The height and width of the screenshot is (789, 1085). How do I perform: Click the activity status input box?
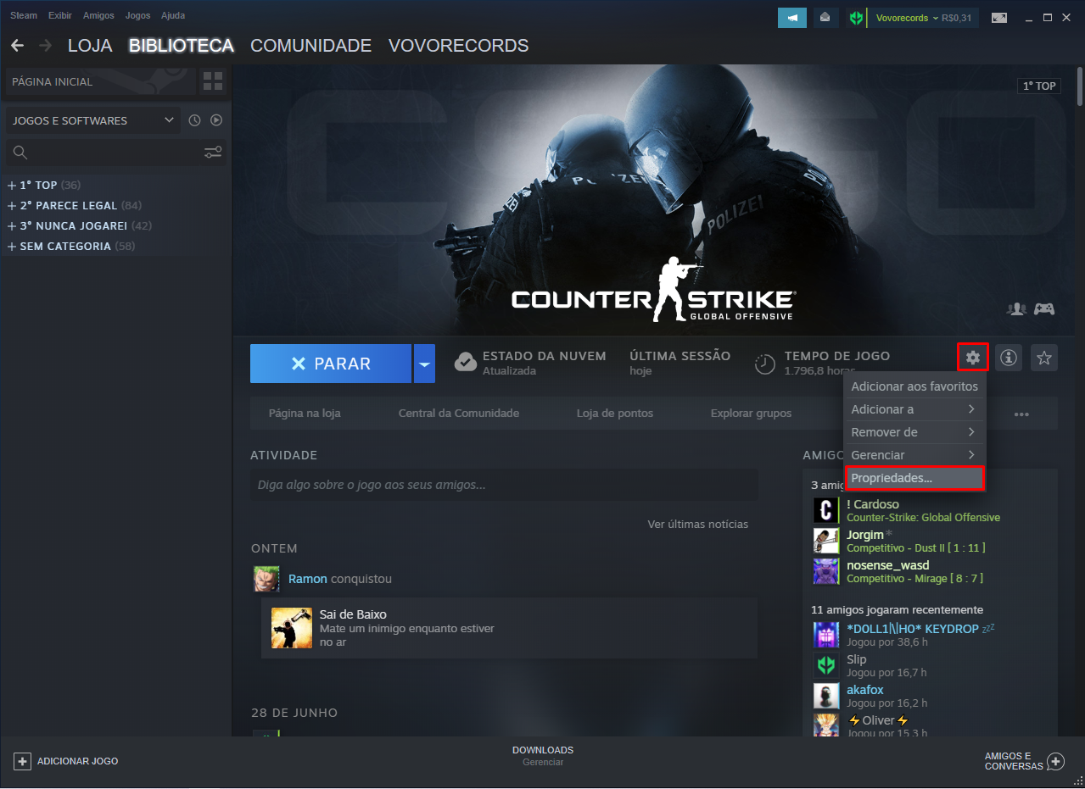point(504,485)
